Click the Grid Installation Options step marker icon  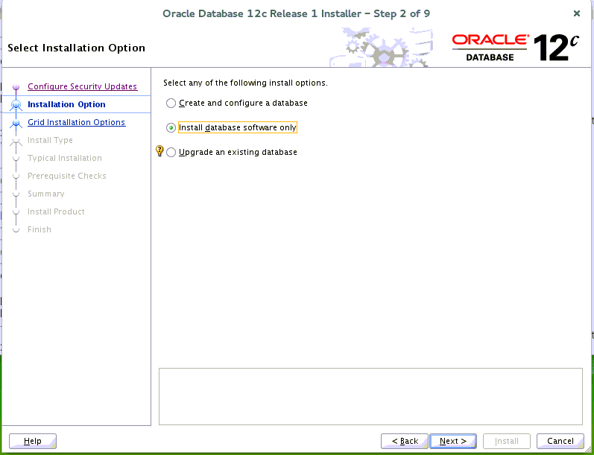tap(16, 123)
